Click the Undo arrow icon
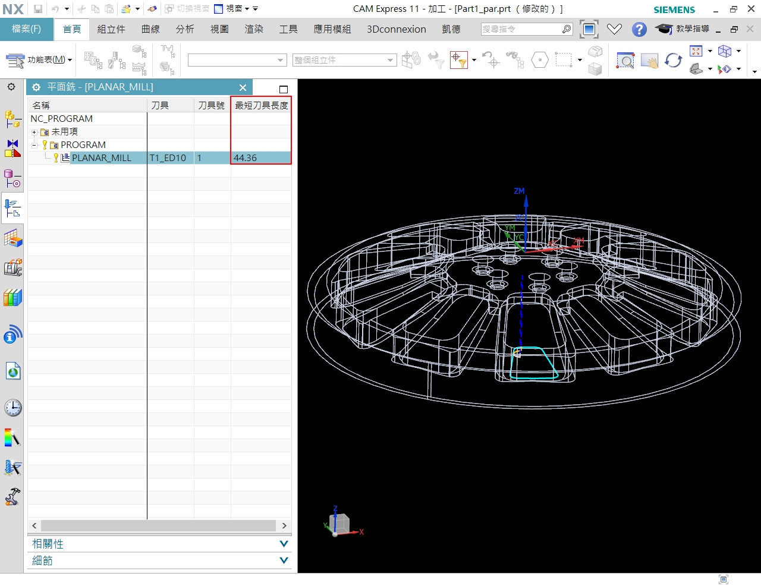 tap(55, 9)
